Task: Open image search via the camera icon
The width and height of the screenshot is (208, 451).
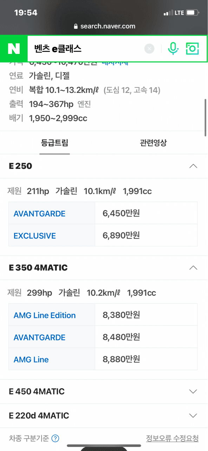Action: pyautogui.click(x=192, y=49)
